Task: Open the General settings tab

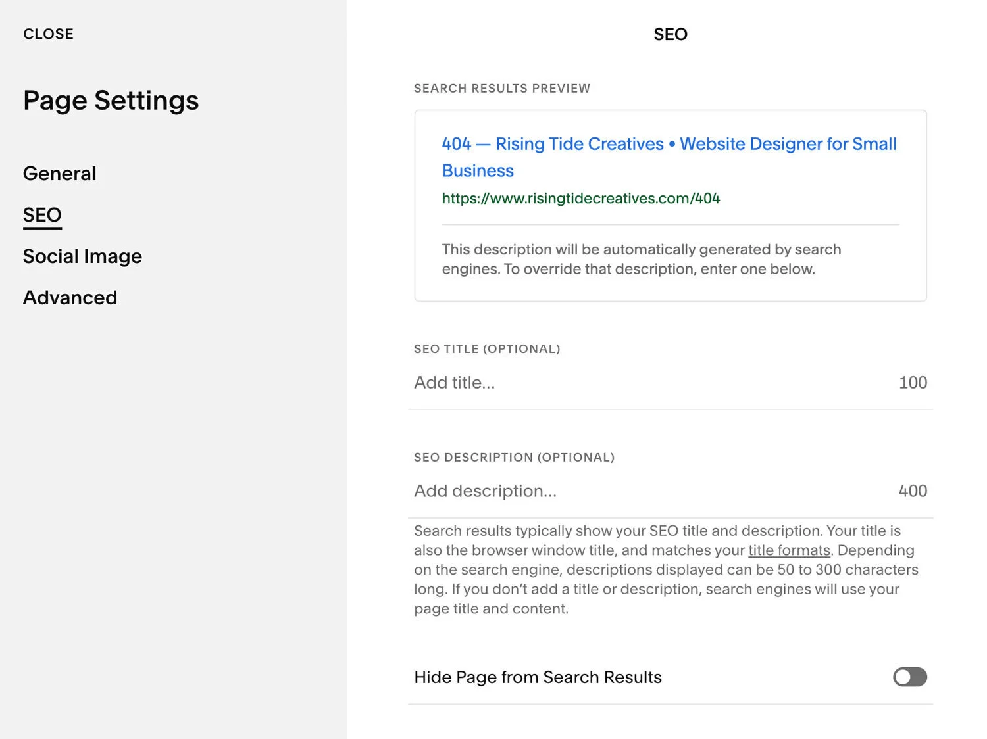Action: click(x=60, y=174)
